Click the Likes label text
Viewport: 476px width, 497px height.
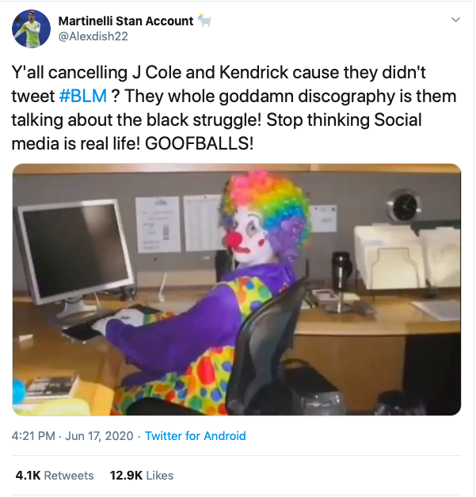click(x=160, y=476)
